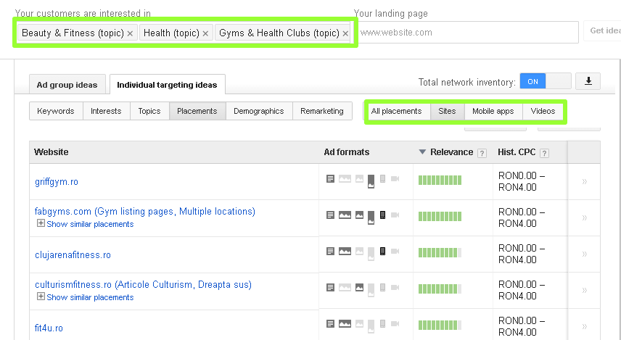Open the Keywords sub-tab
This screenshot has width=621, height=340.
[56, 111]
